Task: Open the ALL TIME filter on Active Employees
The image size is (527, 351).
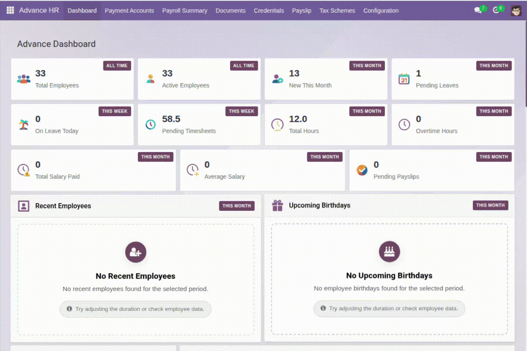Action: tap(244, 66)
